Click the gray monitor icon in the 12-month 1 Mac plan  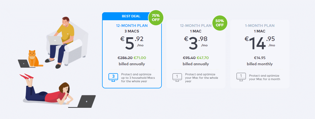click(177, 77)
